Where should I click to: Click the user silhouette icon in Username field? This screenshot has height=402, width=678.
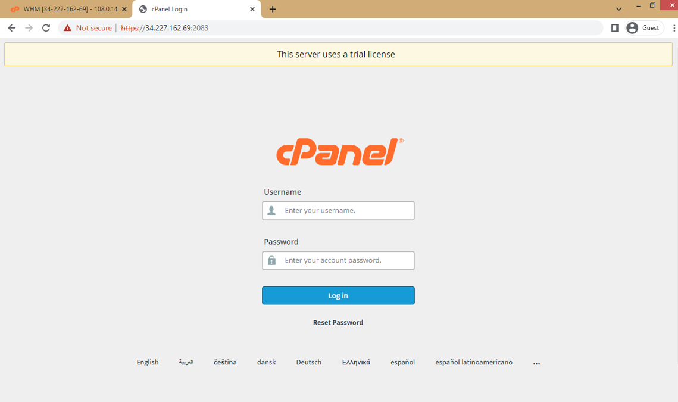coord(271,211)
